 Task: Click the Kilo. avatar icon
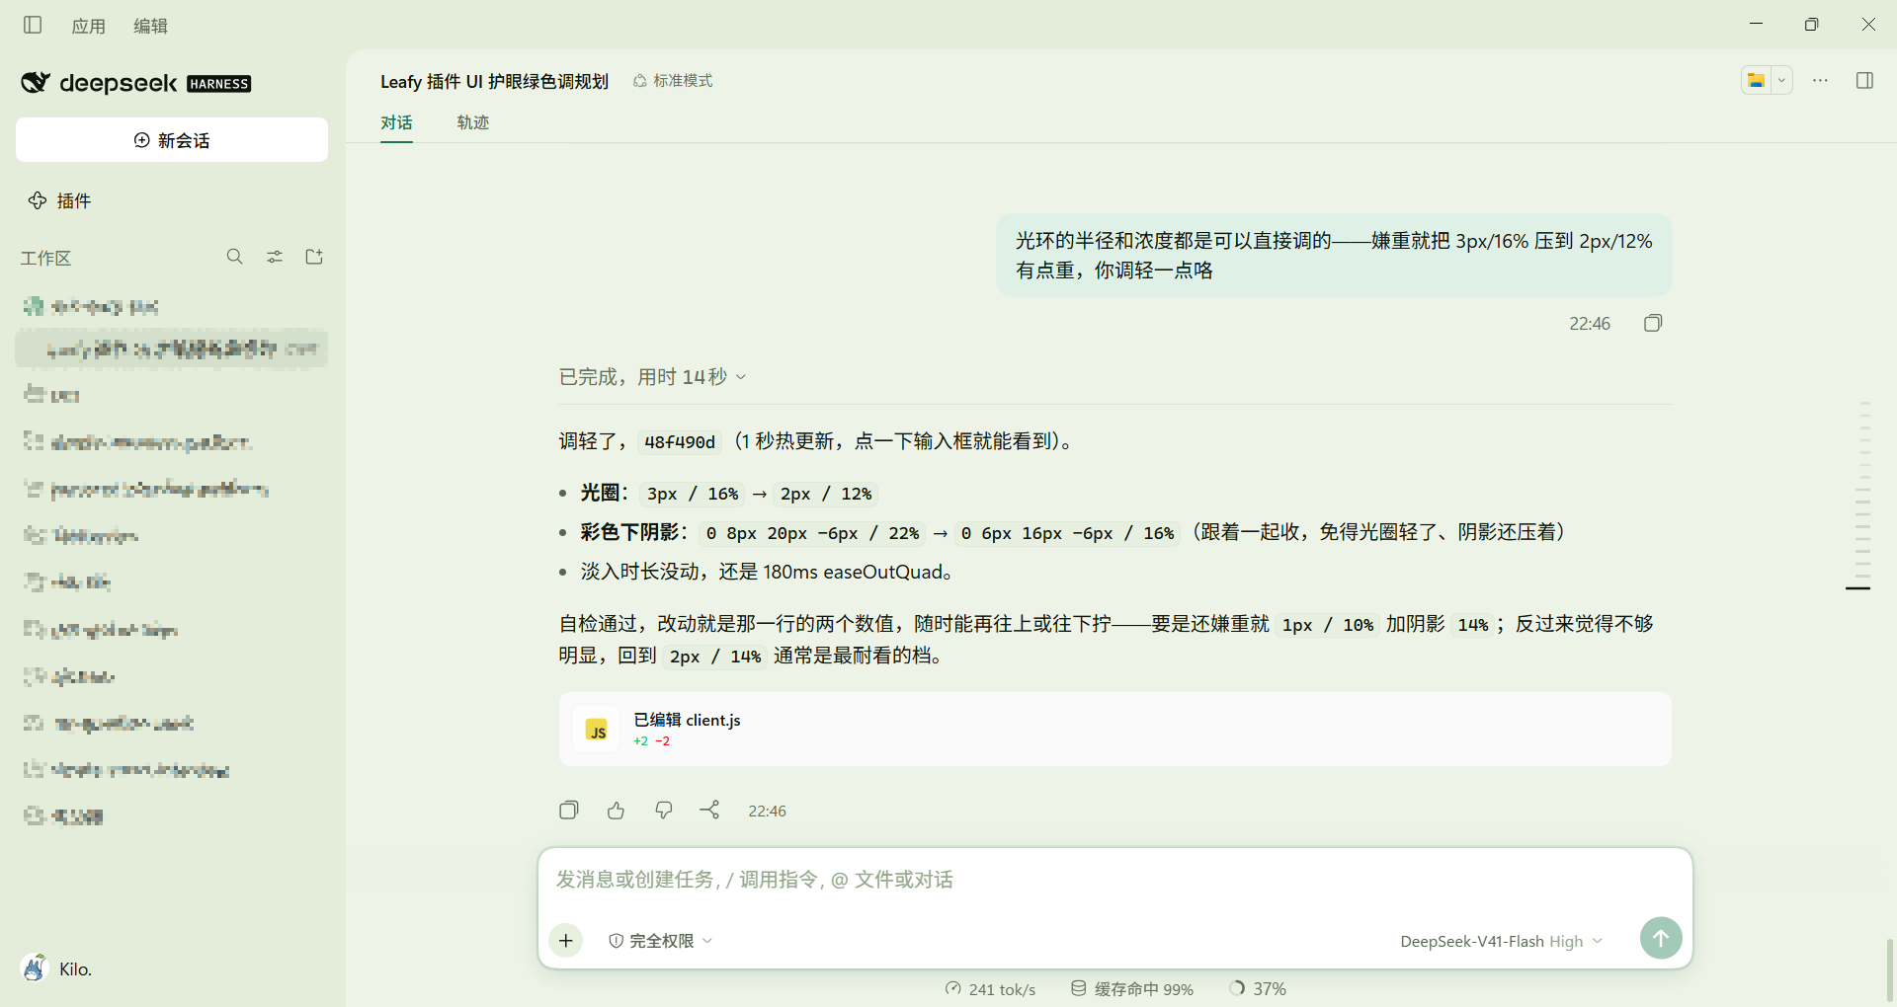tap(35, 968)
